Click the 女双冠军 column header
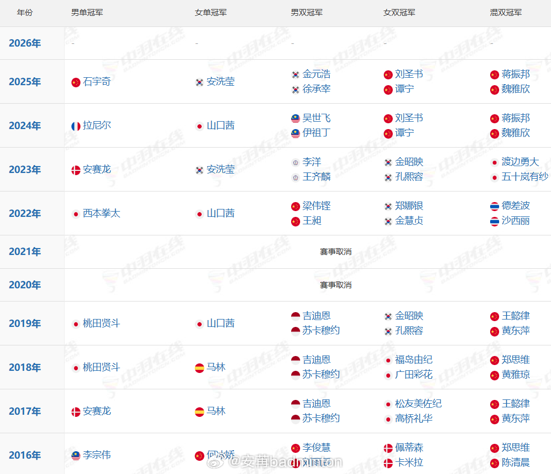Image resolution: width=551 pixels, height=474 pixels. click(399, 13)
